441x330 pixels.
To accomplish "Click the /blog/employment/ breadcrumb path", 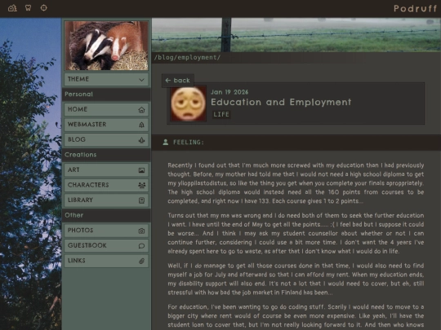I will coord(187,58).
